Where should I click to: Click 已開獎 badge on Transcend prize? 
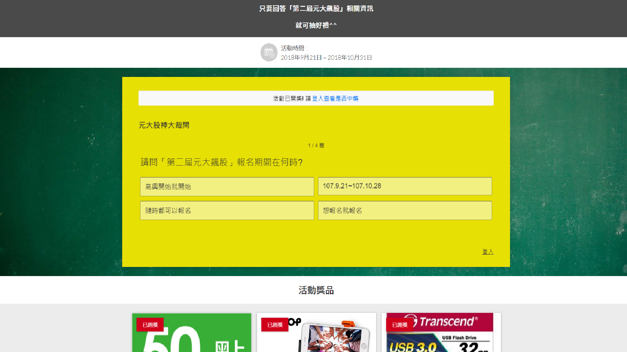tap(400, 325)
